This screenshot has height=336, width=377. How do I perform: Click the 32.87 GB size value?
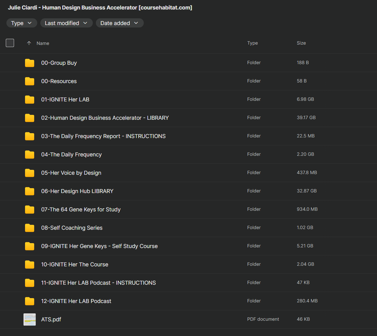point(307,191)
